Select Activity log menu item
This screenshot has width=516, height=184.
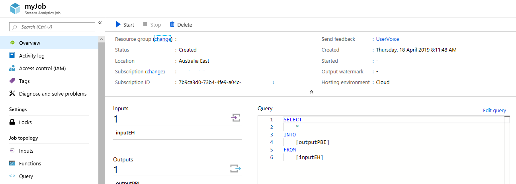pyautogui.click(x=32, y=56)
